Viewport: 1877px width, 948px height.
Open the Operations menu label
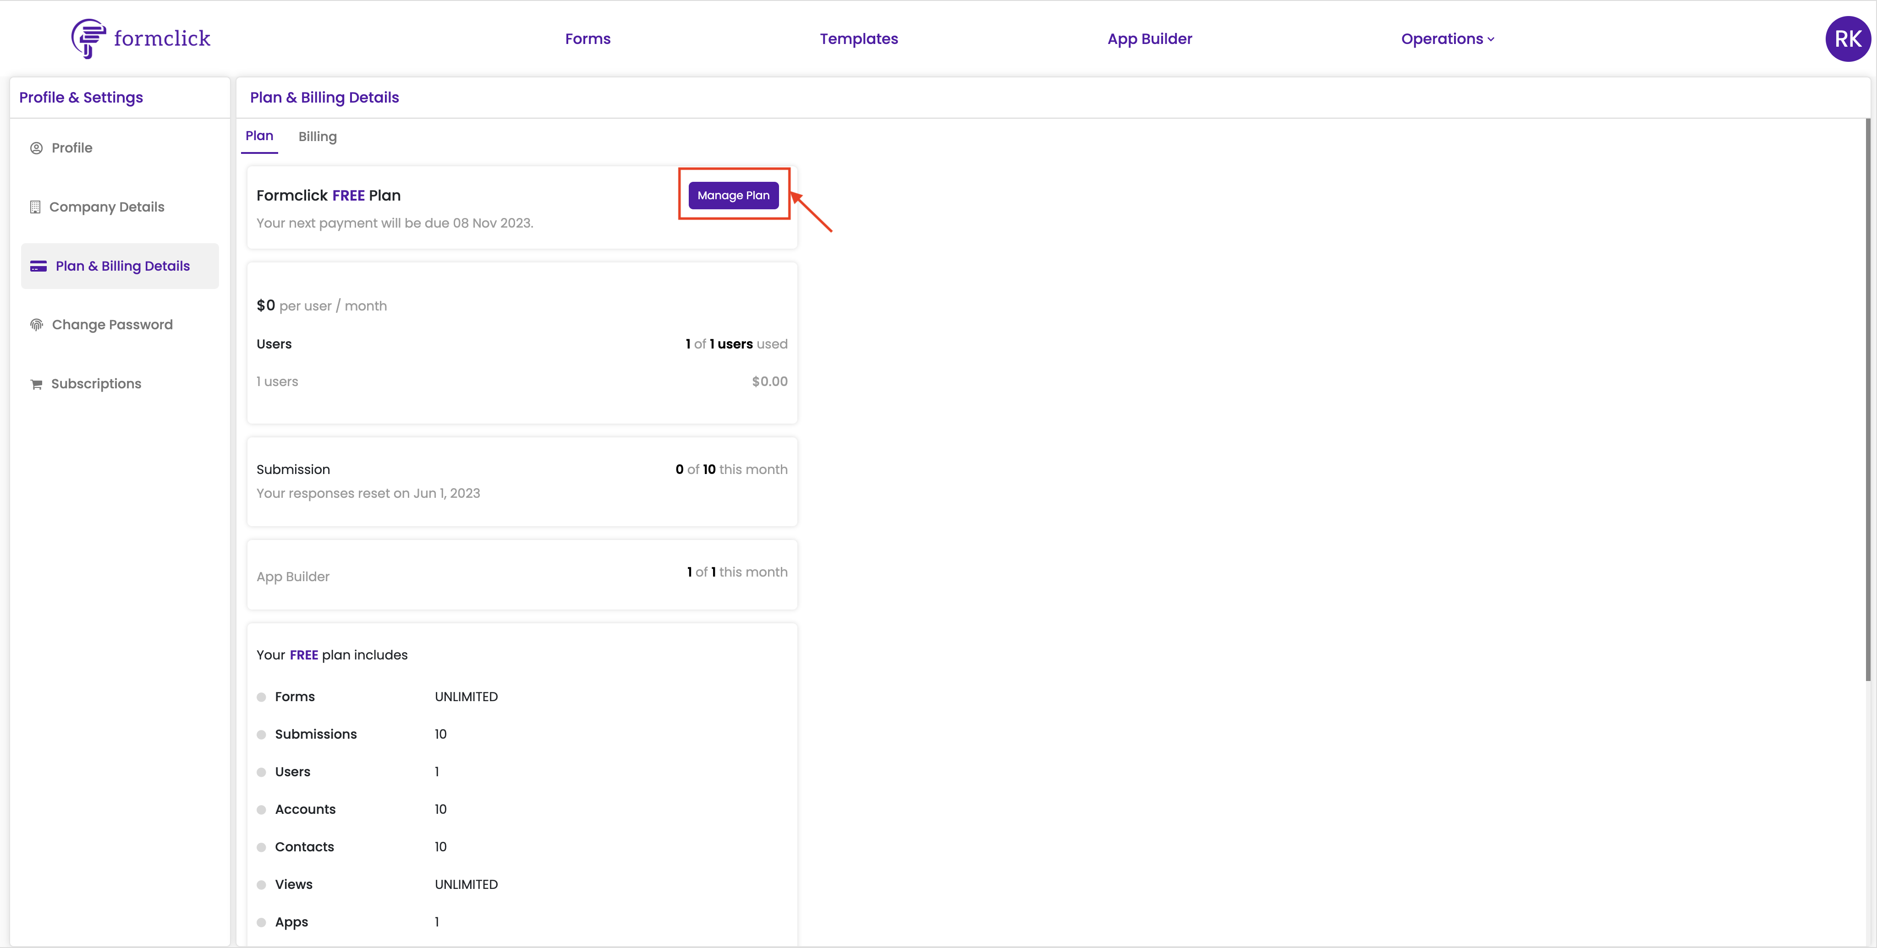point(1441,38)
